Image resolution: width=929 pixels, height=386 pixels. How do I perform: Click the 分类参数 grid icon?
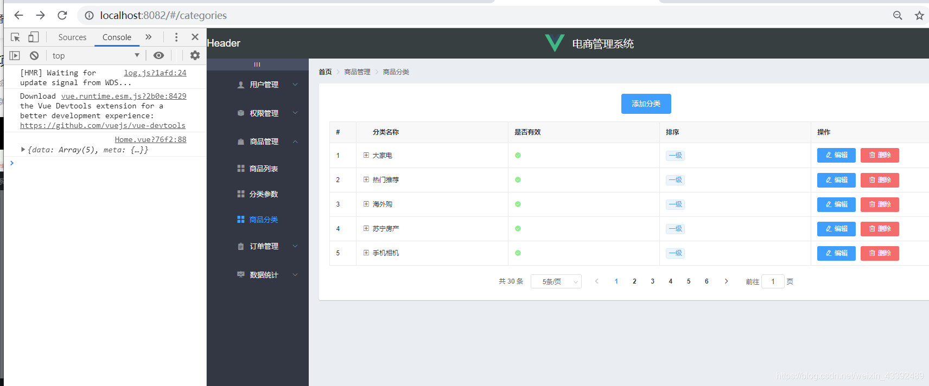click(241, 194)
